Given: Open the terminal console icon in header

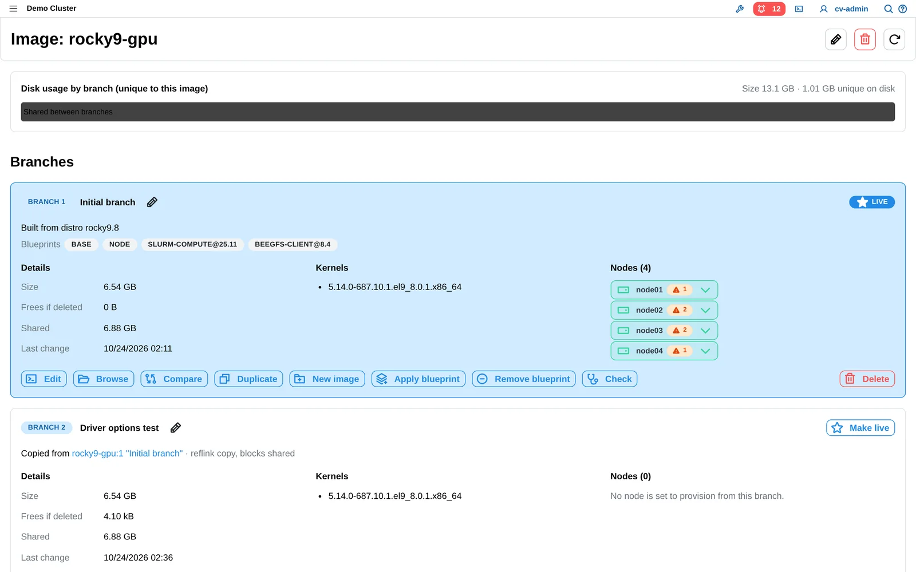Looking at the screenshot, I should [x=799, y=9].
